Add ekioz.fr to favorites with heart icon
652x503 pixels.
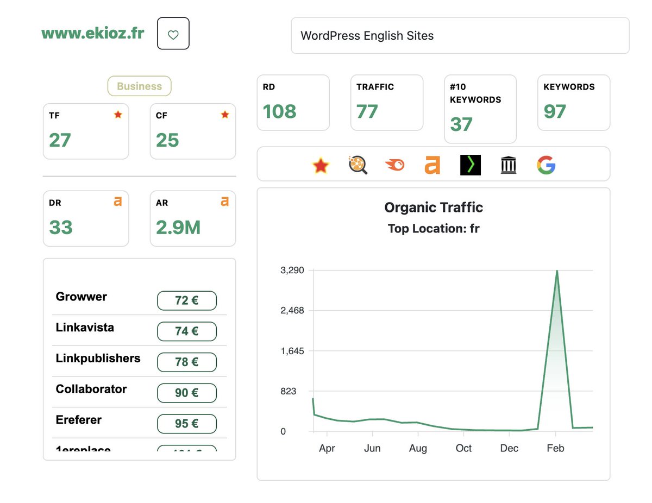(173, 34)
